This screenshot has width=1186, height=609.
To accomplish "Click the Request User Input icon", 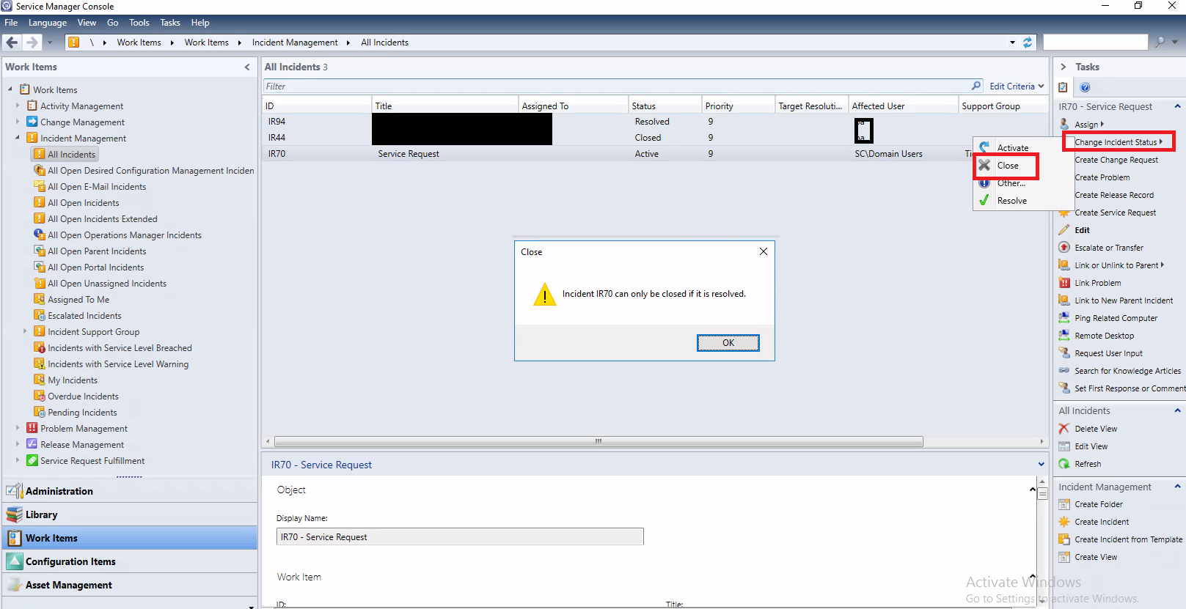I will pos(1064,353).
